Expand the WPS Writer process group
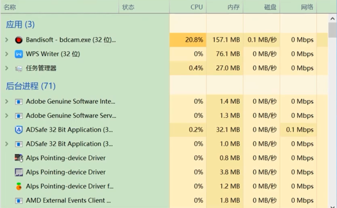The image size is (337, 208). click(6, 54)
